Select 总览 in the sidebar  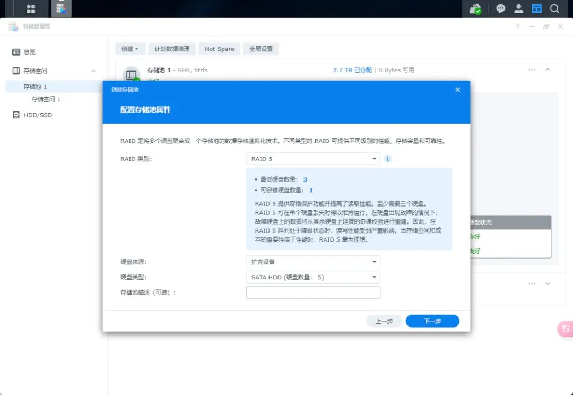30,52
